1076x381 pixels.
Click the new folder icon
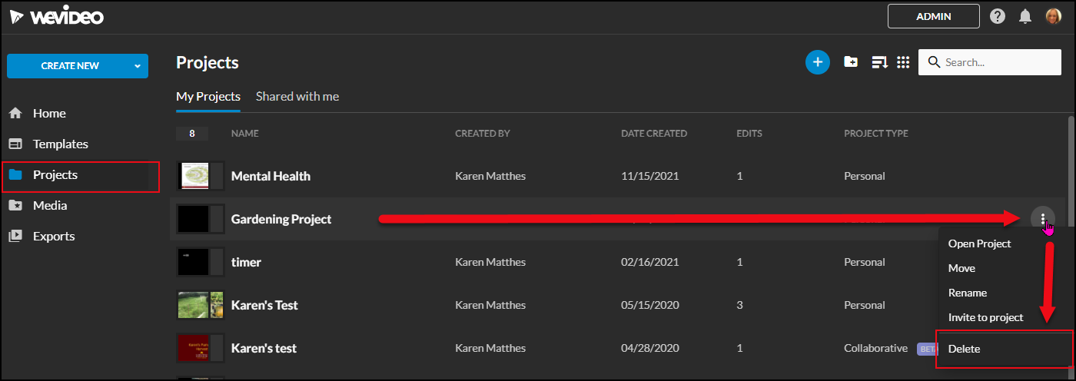[x=851, y=62]
